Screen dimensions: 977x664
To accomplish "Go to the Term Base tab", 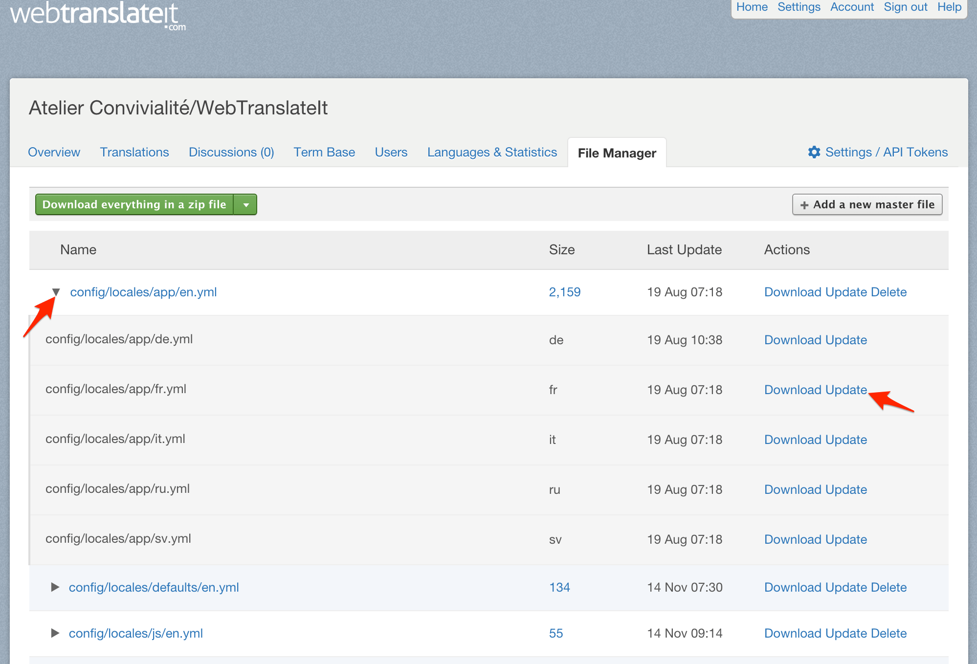I will coord(324,153).
